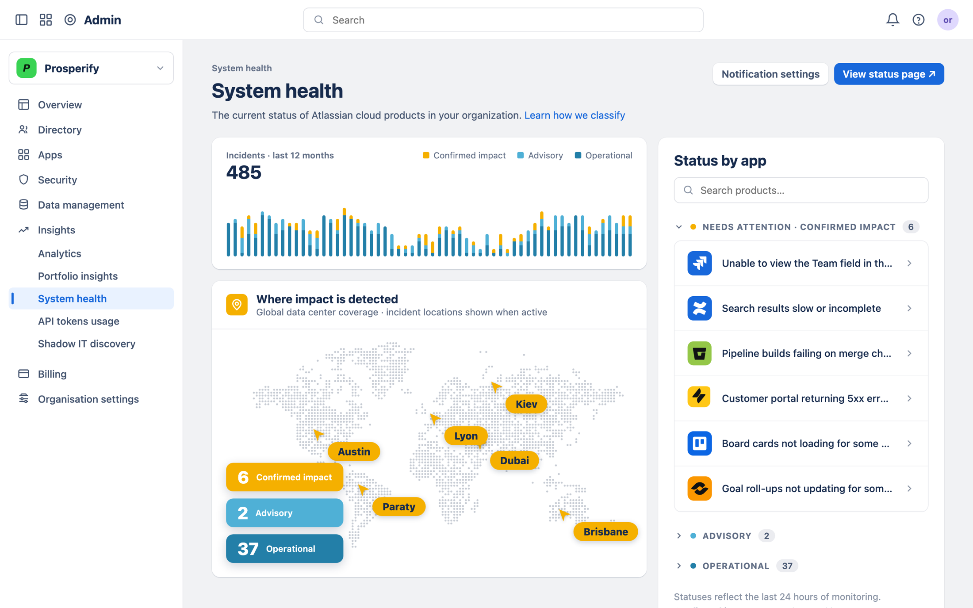Image resolution: width=973 pixels, height=608 pixels.
Task: Open notifications bell icon
Action: [893, 20]
